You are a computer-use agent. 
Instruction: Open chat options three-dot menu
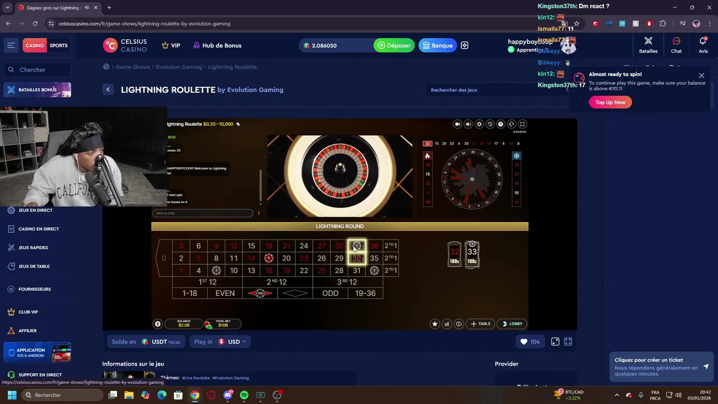[x=259, y=213]
